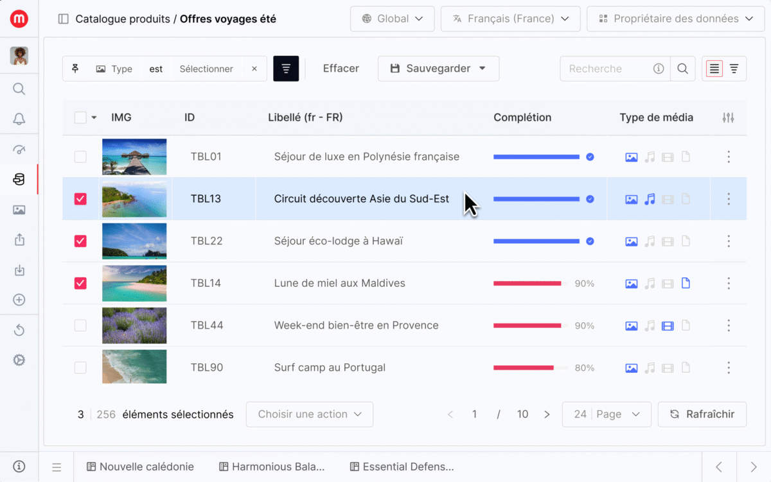Check the TBL90 row checkbox
Screen dimensions: 771x482
click(80, 368)
